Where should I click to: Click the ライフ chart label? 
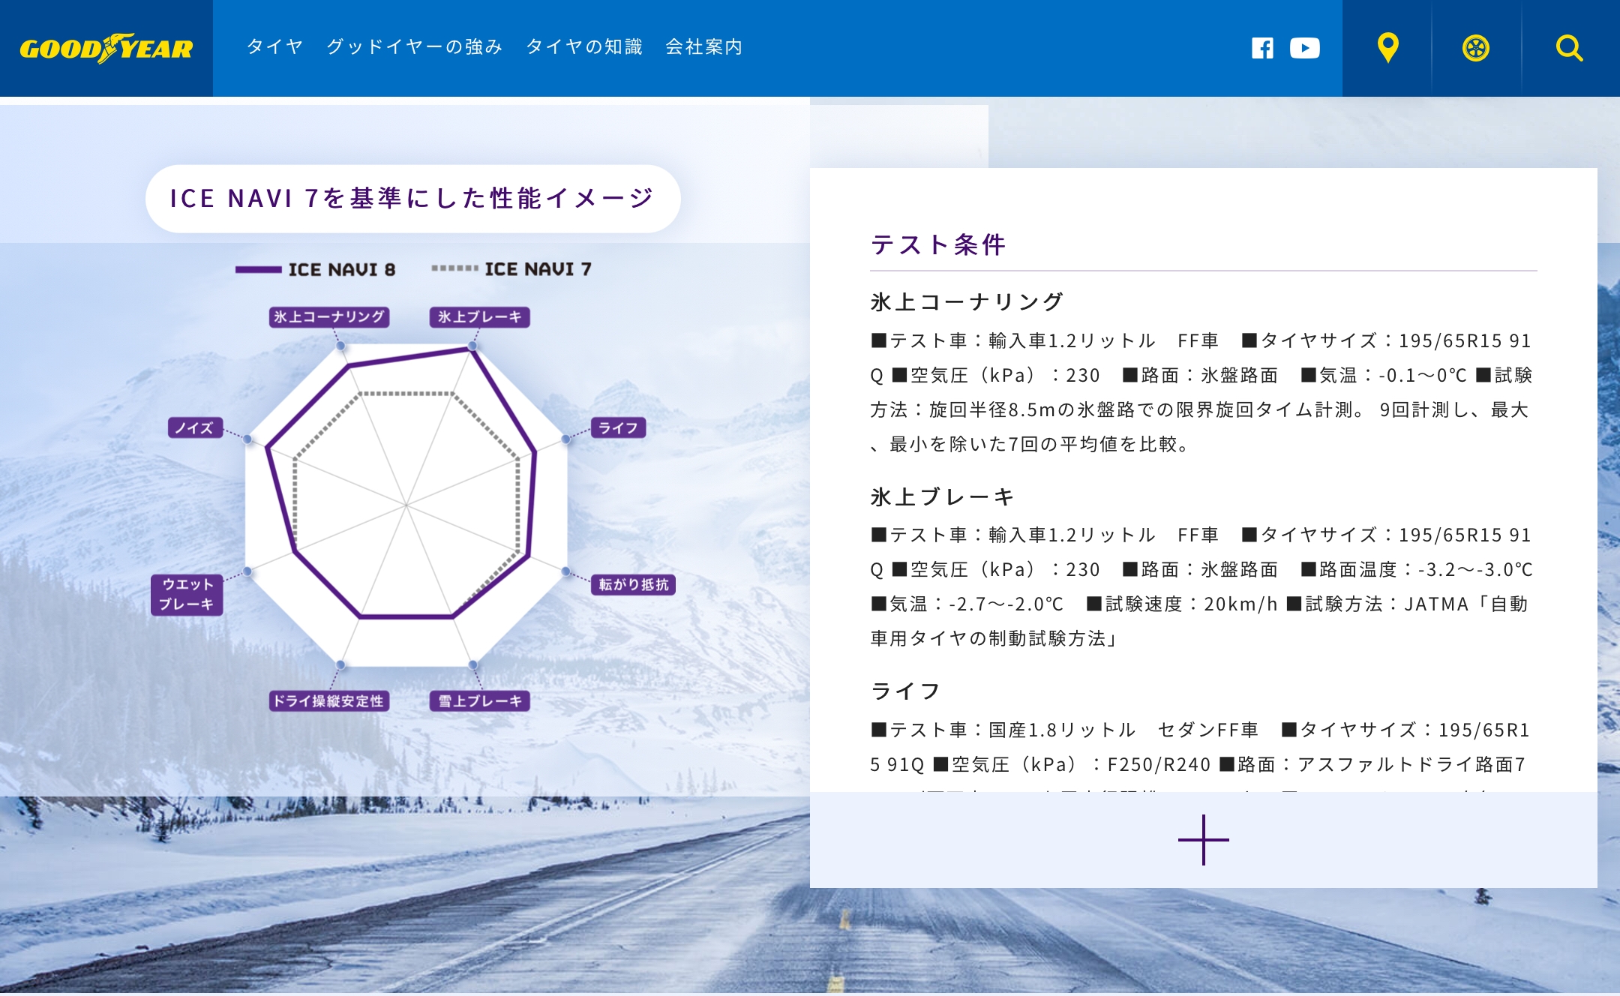(x=618, y=427)
